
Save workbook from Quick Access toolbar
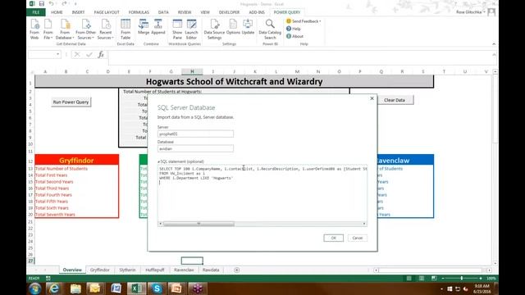[42, 3]
